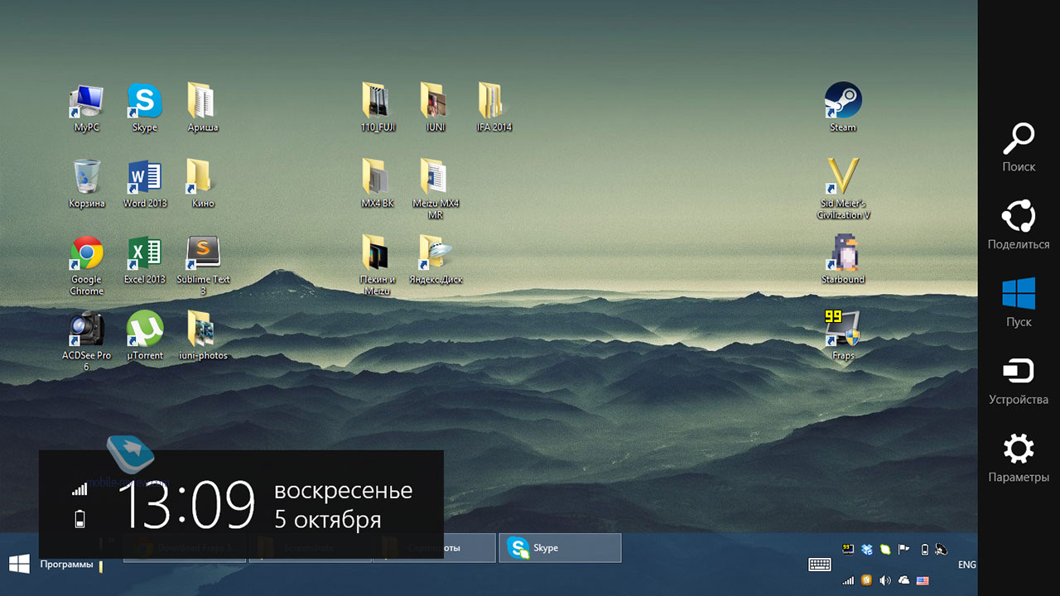Open the touch keyboard from taskbar
This screenshot has height=596, width=1060.
click(820, 565)
